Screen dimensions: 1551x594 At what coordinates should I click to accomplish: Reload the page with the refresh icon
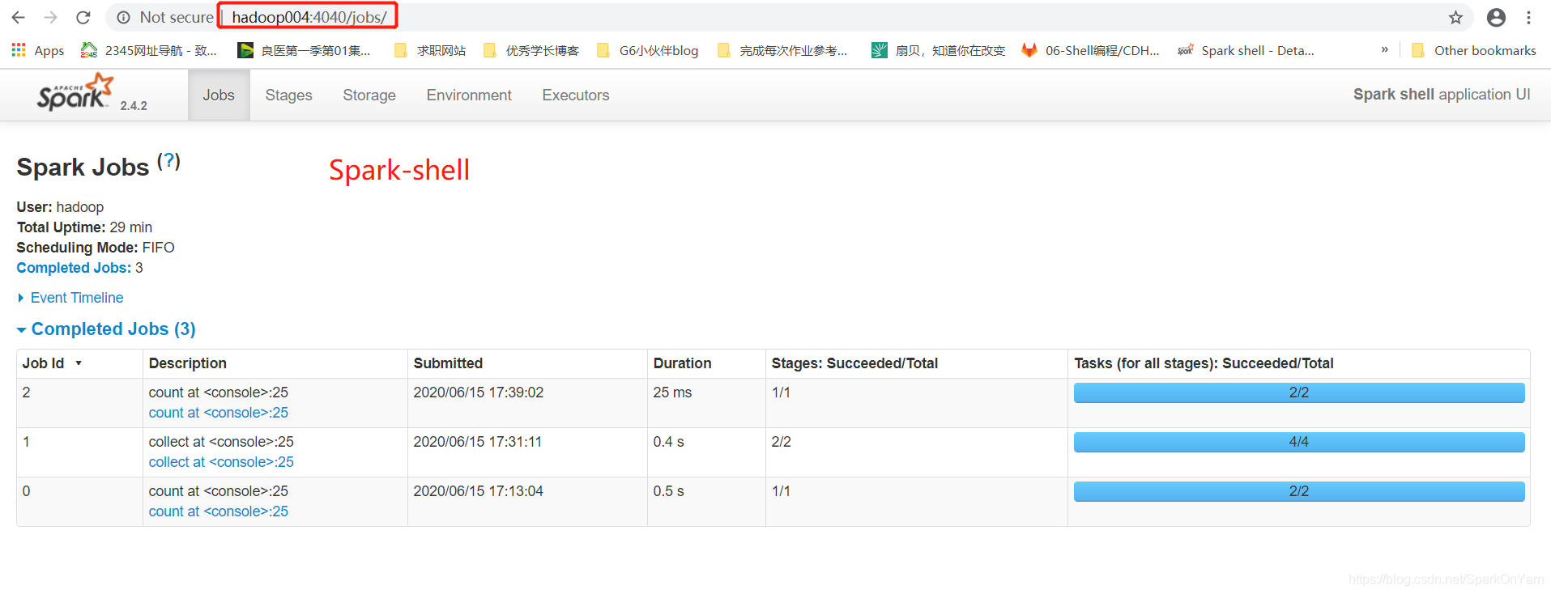coord(83,17)
